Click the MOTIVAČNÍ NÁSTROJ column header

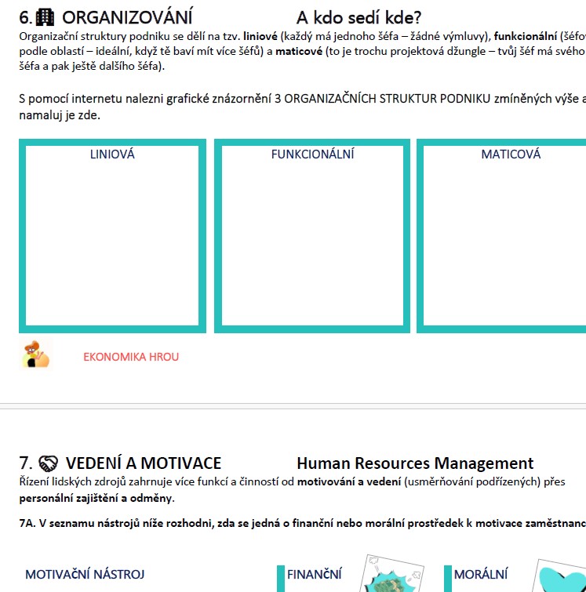85,575
